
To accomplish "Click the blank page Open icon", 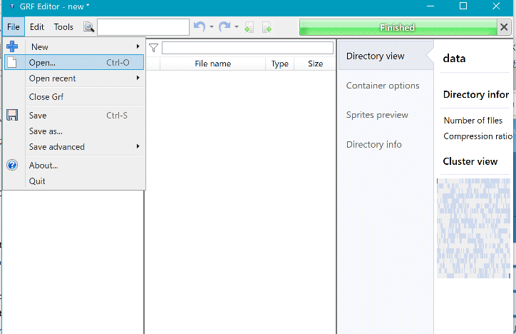I will click(x=12, y=62).
